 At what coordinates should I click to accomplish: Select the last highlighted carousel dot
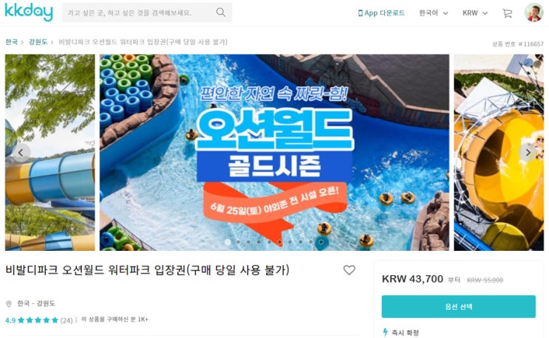click(x=321, y=242)
